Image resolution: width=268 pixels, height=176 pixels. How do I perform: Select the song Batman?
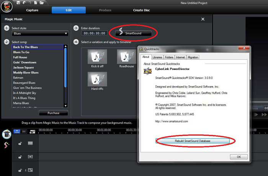point(38,78)
